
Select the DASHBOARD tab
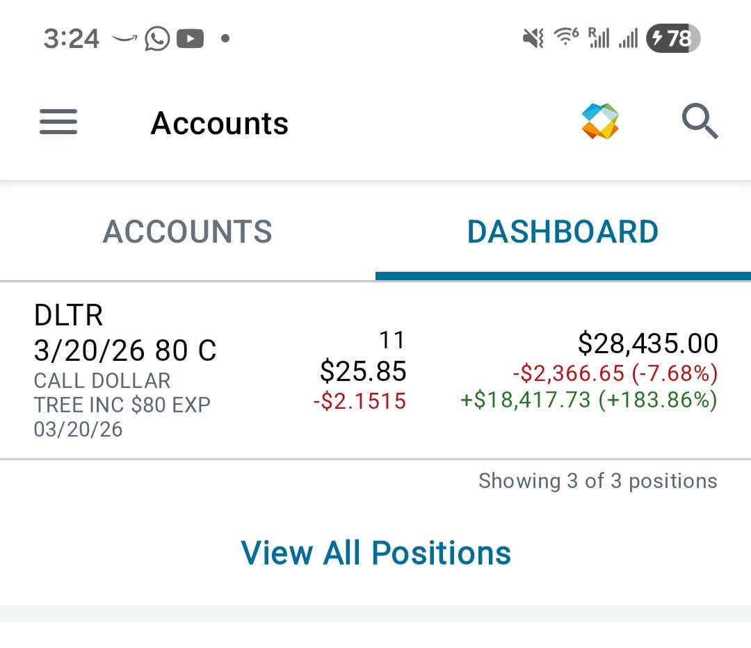[x=563, y=232]
